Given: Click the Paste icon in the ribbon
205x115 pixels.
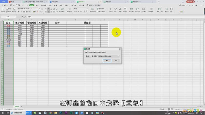Looking at the screenshot, I should coord(3,9).
